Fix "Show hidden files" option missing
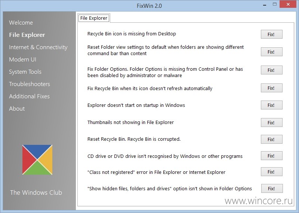This screenshot has width=299, height=213. pos(272,188)
